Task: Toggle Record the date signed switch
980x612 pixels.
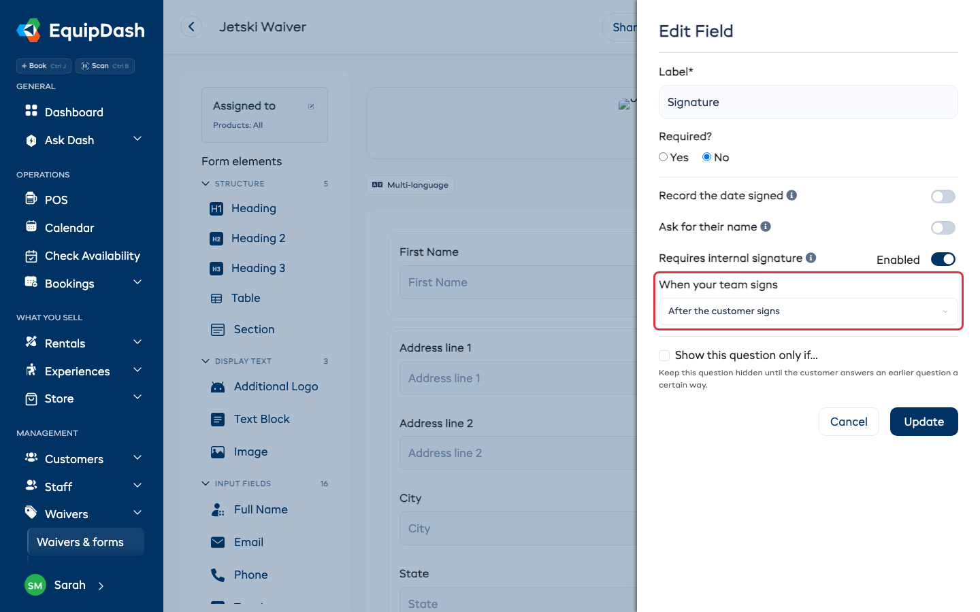Action: pyautogui.click(x=943, y=197)
